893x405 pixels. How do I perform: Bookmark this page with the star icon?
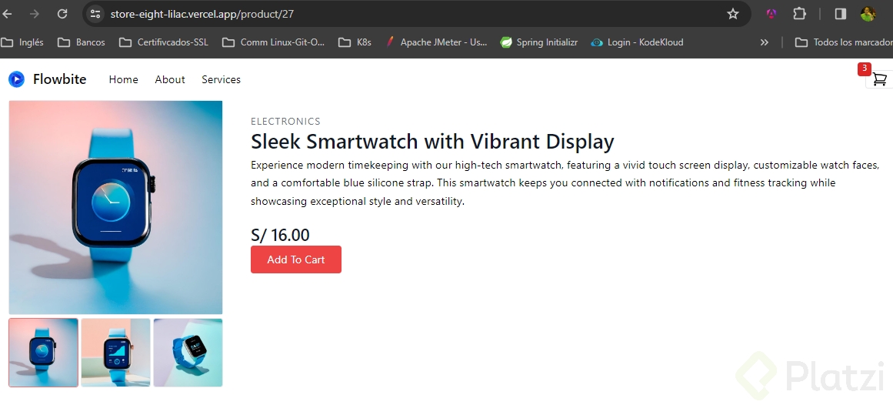(x=732, y=14)
